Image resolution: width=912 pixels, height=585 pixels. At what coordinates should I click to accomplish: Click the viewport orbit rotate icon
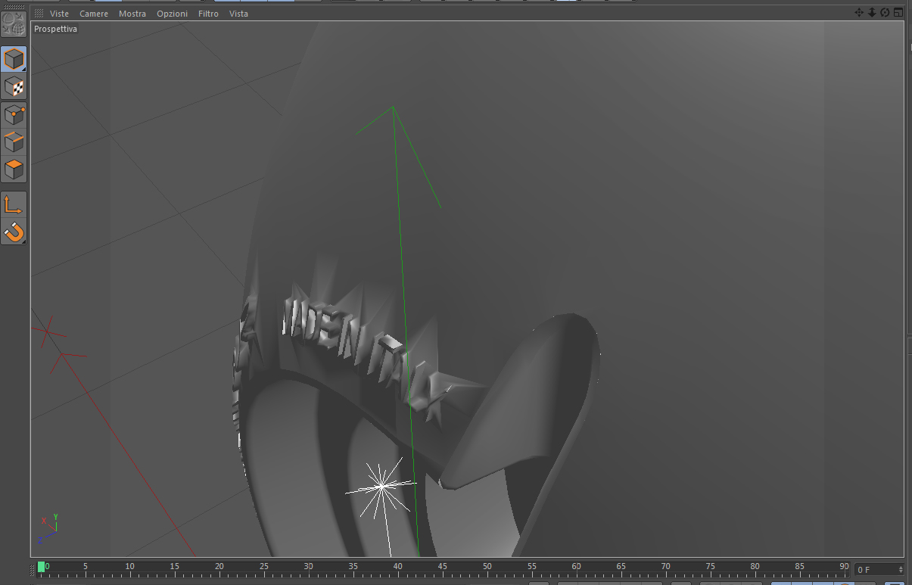point(885,13)
